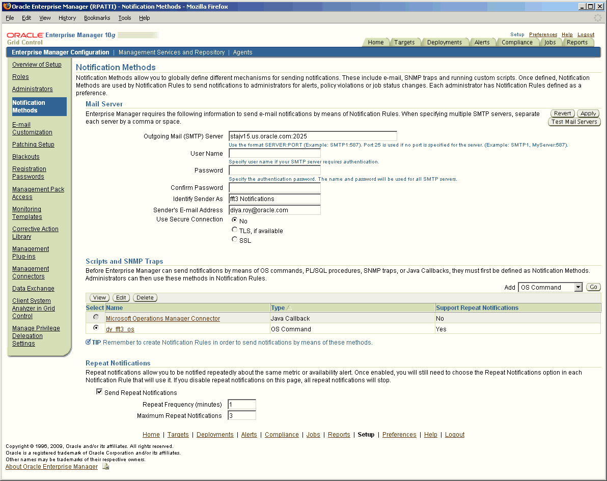This screenshot has width=607, height=481.
Task: Click the Test Mail Servers button
Action: point(574,122)
